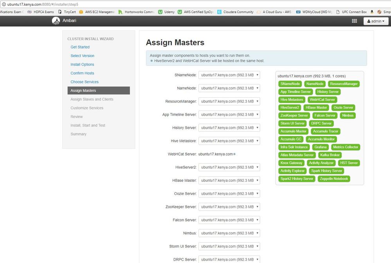Open AWS EC2 Management bookmark
The height and width of the screenshot is (263, 391).
coord(97,12)
